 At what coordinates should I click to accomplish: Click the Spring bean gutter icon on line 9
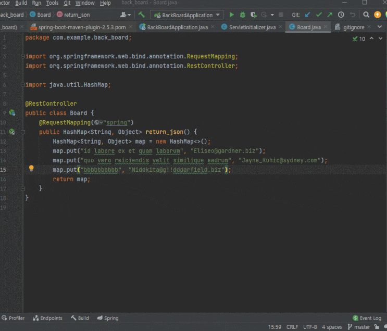pyautogui.click(x=12, y=113)
